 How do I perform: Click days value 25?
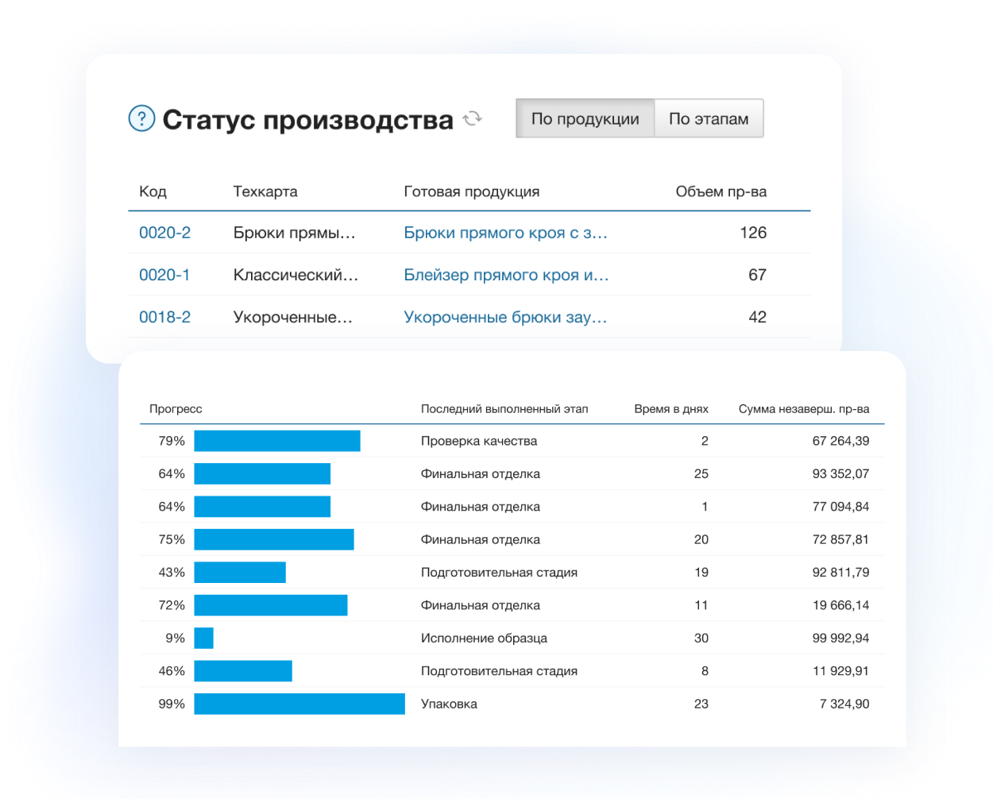[701, 473]
